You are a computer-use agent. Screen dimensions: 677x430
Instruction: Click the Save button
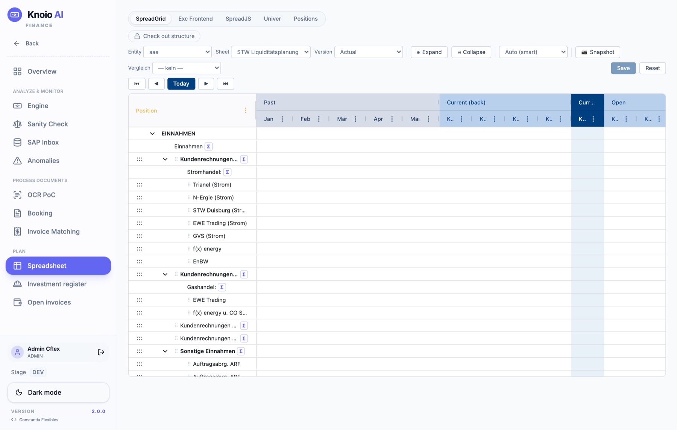coord(623,68)
